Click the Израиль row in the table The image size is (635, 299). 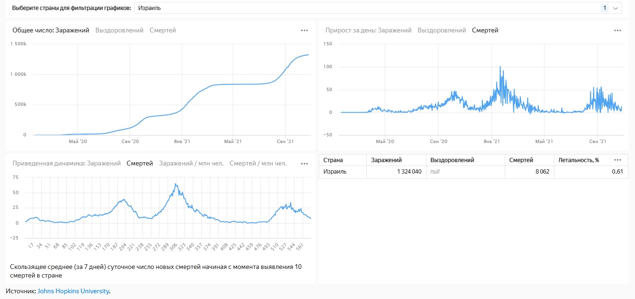tap(335, 172)
